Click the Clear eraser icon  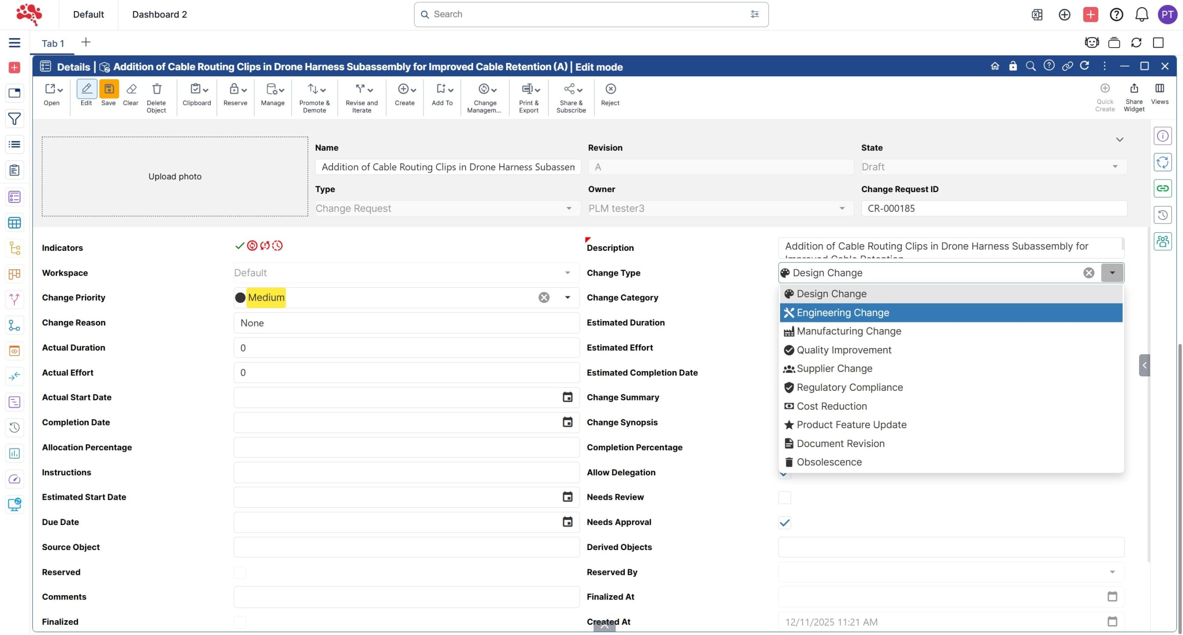(131, 90)
